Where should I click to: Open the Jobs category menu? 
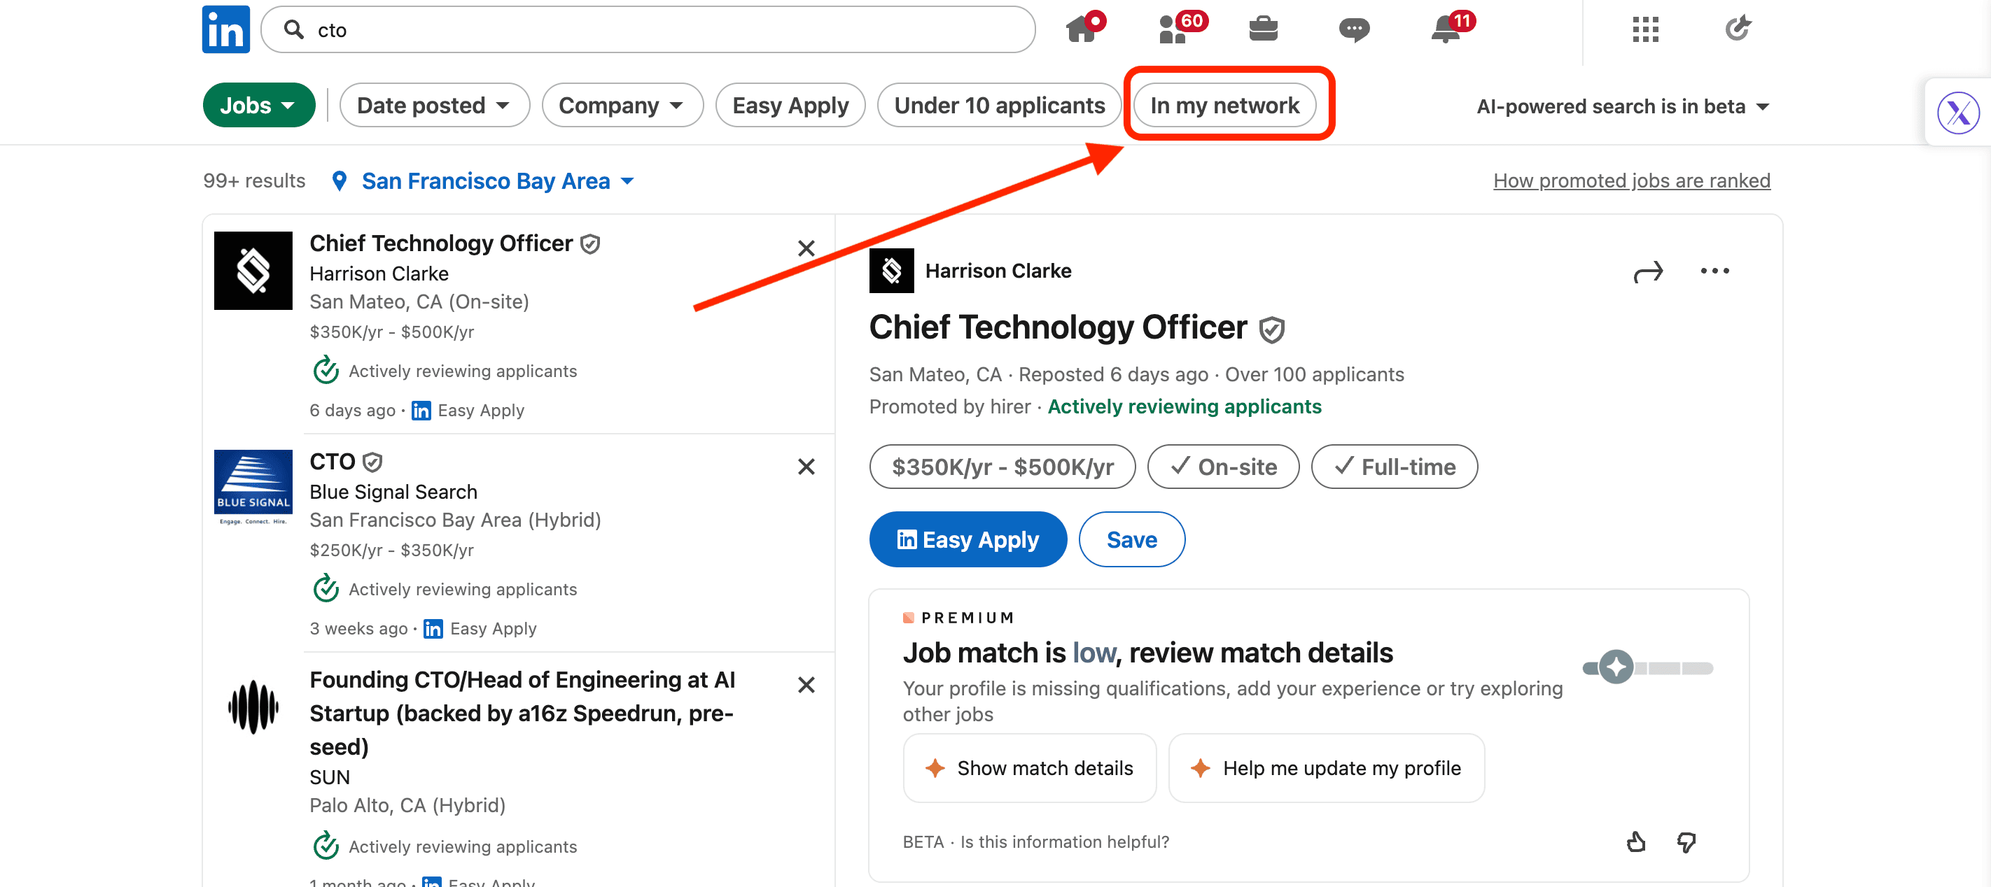pos(258,105)
